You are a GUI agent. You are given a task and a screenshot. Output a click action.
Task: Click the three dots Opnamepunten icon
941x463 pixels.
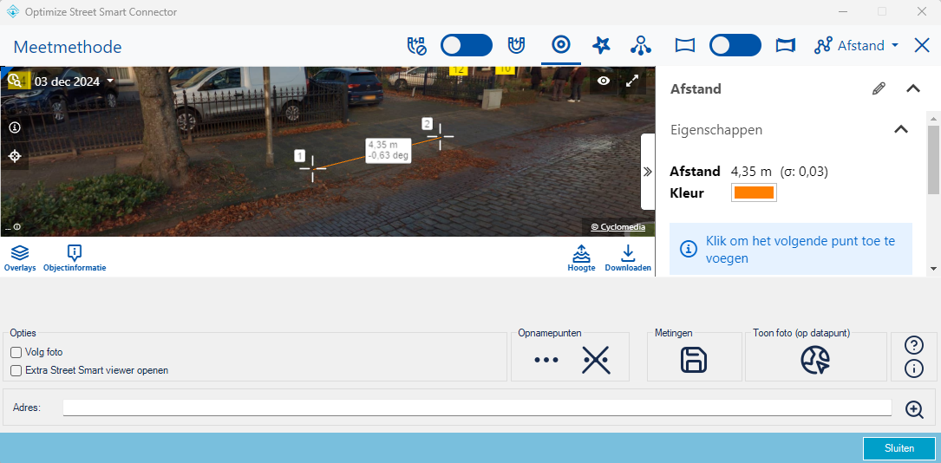point(546,360)
